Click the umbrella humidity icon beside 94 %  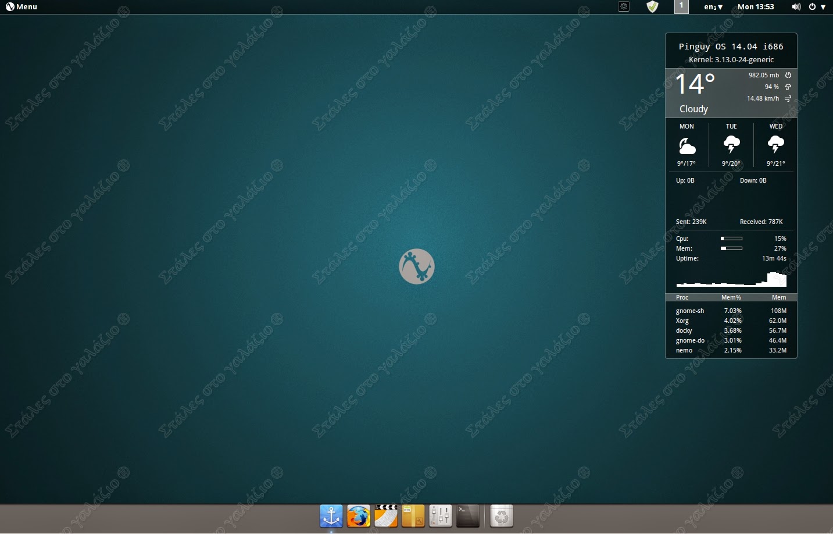(x=788, y=87)
